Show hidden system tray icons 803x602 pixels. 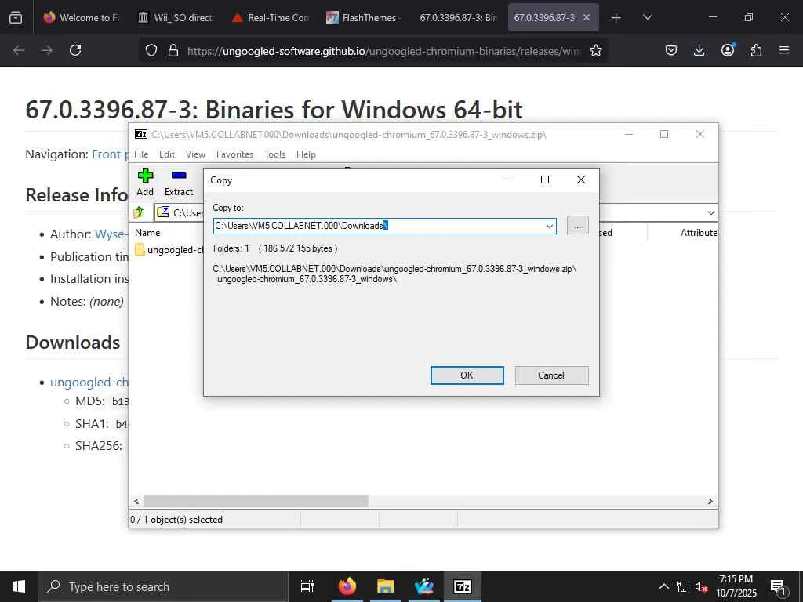(663, 586)
